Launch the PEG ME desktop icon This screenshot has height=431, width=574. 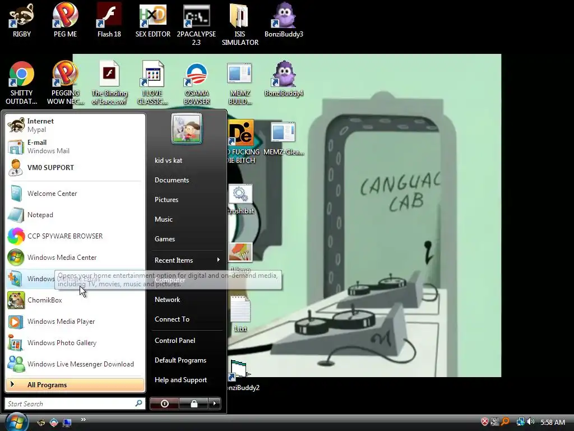tap(65, 20)
